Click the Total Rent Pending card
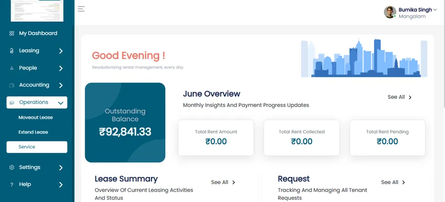Screen dimensions: 445x202 [387, 138]
